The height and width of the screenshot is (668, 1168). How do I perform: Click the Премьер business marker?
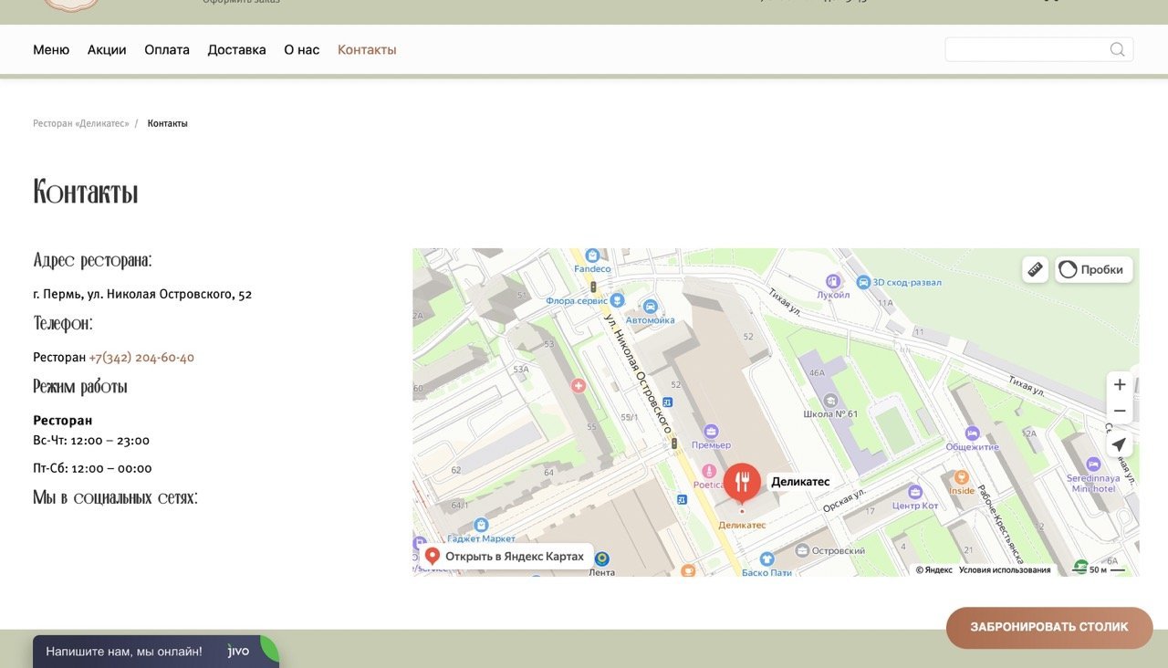click(711, 432)
